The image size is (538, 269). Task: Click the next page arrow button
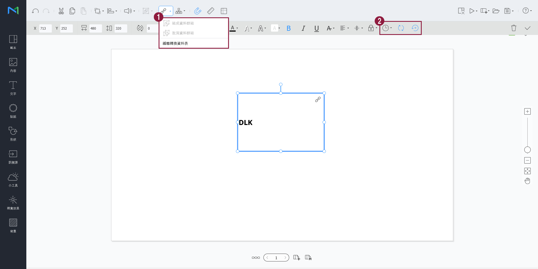click(285, 258)
